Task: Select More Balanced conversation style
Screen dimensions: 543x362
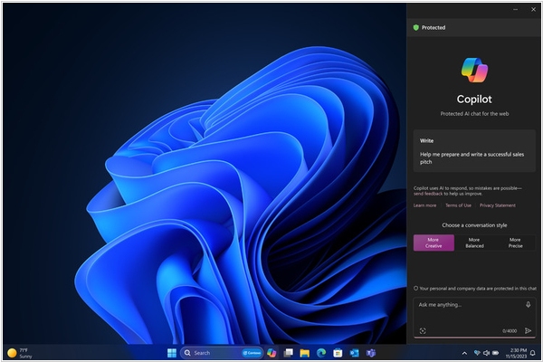Action: tap(474, 243)
